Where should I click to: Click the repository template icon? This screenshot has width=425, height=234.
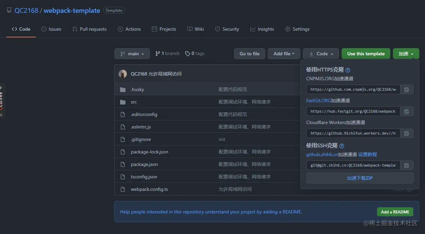tap(9, 10)
